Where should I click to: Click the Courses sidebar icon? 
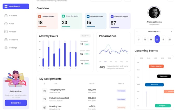[6, 16]
